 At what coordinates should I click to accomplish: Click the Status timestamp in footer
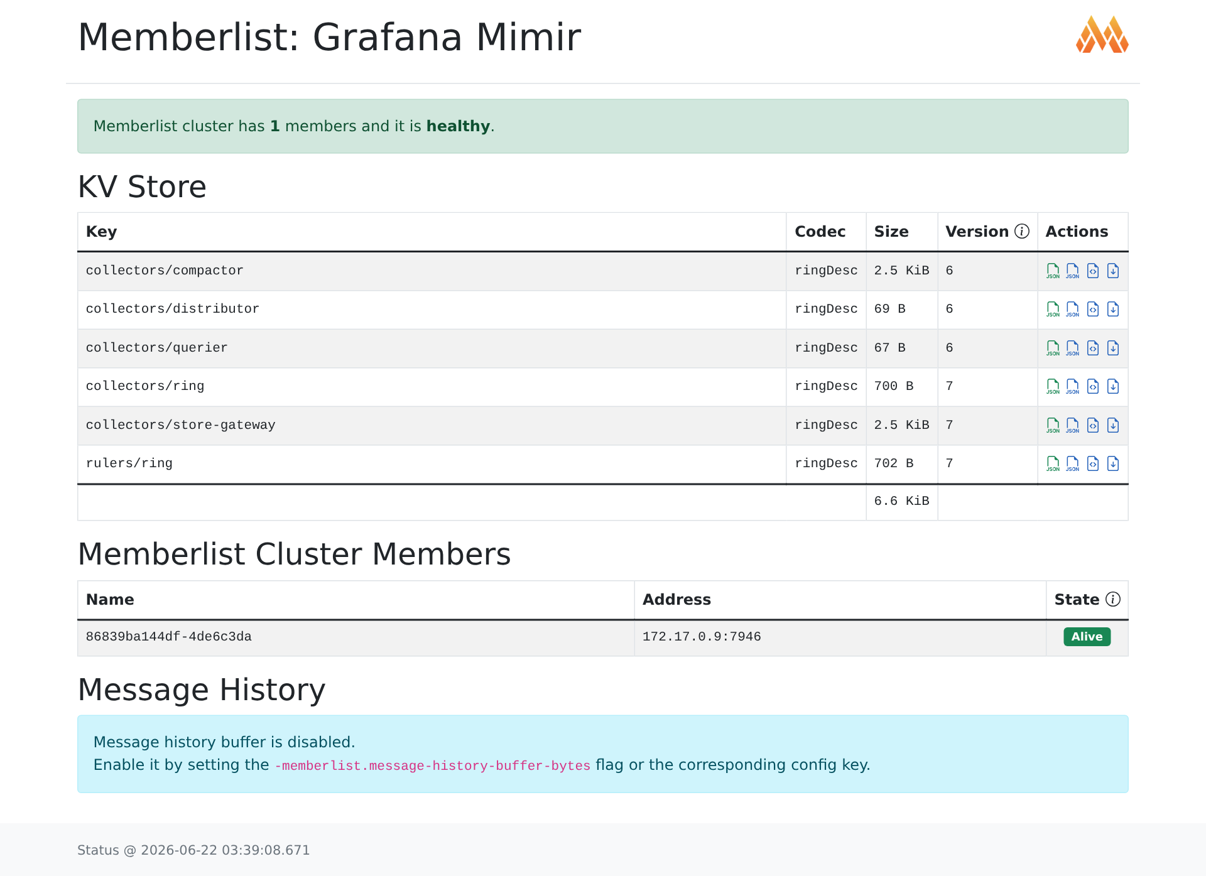(193, 850)
